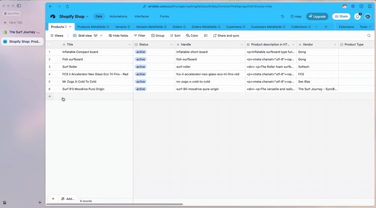Select the Product Type column header

pos(357,44)
